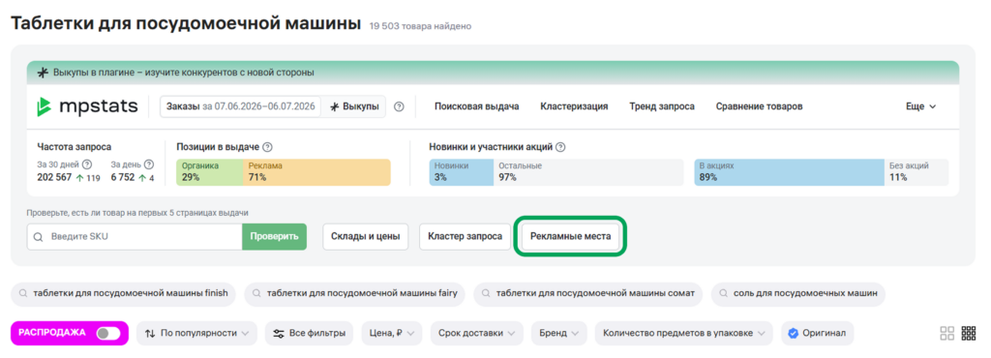Image resolution: width=991 pixels, height=358 pixels.
Task: Click the 19 503 товара найдено text
Action: pyautogui.click(x=420, y=26)
